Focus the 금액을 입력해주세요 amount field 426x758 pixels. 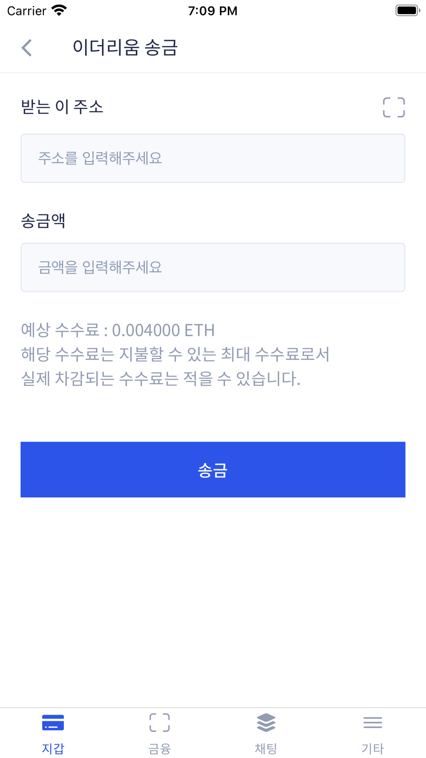[213, 267]
